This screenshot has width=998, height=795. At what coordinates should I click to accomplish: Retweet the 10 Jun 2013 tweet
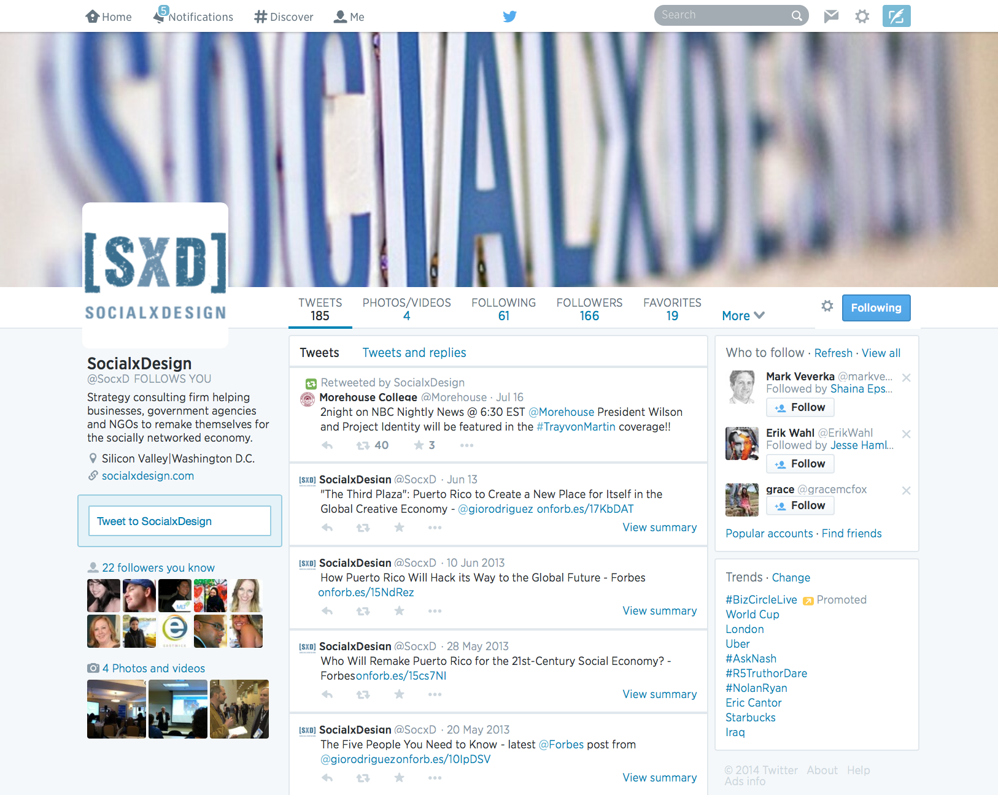coord(363,611)
